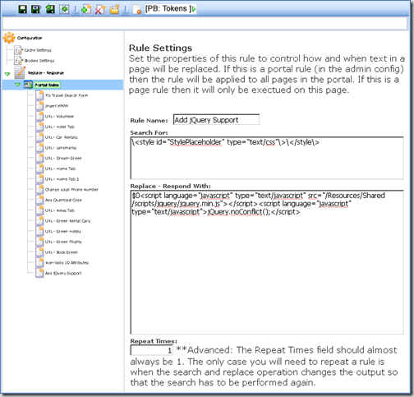Select the Add Quantcast Code rule label
Image resolution: width=414 pixels, height=397 pixels.
(63, 200)
